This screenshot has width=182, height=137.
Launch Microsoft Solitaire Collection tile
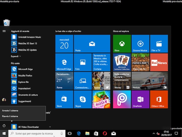point(122,62)
